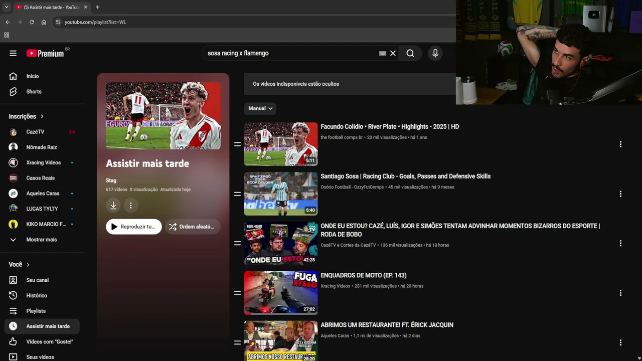Close the 'Assistir mais tarde' browser tab

tap(85, 7)
